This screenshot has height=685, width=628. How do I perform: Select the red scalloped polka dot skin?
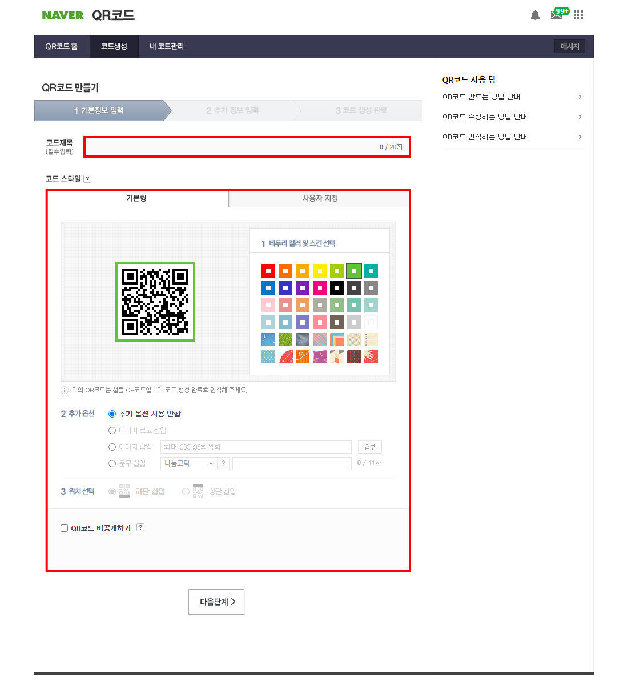click(285, 356)
